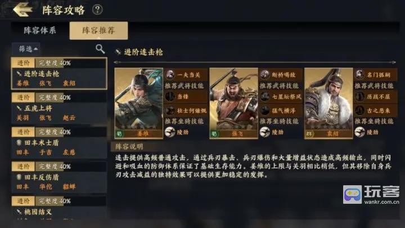Switch to the 阵容推荐 tab
This screenshot has height=228, width=405.
(x=98, y=30)
